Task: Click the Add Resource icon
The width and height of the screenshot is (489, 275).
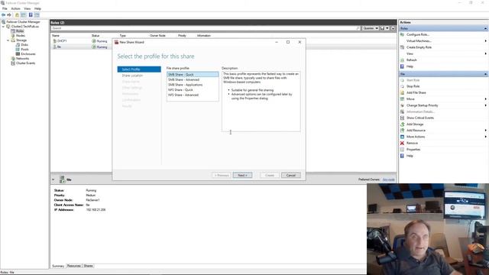Action: click(x=403, y=131)
